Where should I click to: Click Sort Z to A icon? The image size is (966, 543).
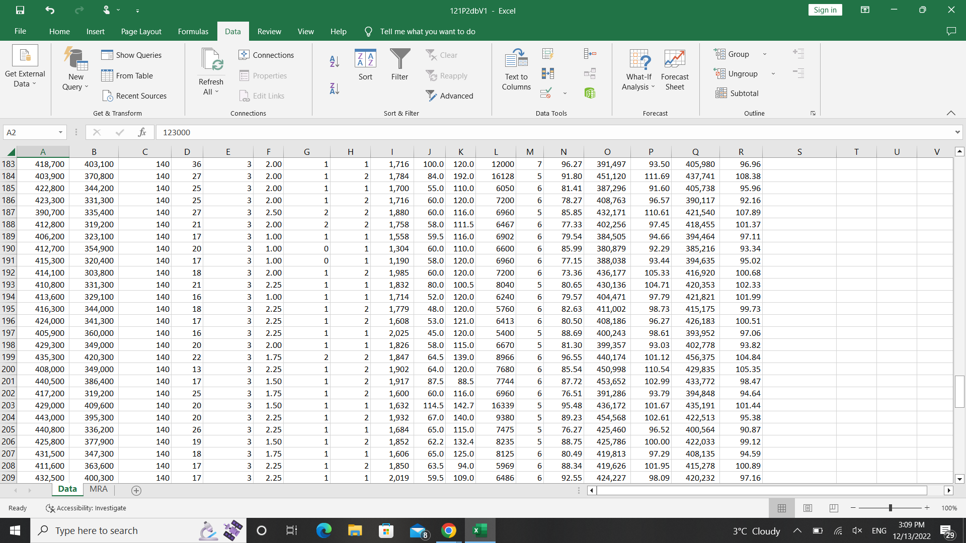click(x=334, y=88)
